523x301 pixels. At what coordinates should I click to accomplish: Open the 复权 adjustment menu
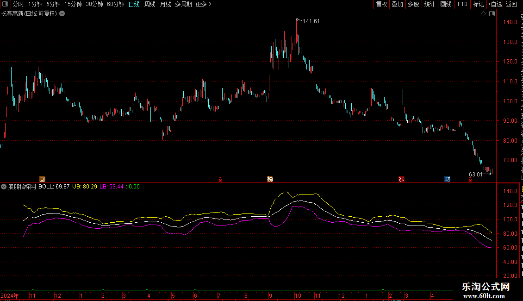pyautogui.click(x=381, y=4)
